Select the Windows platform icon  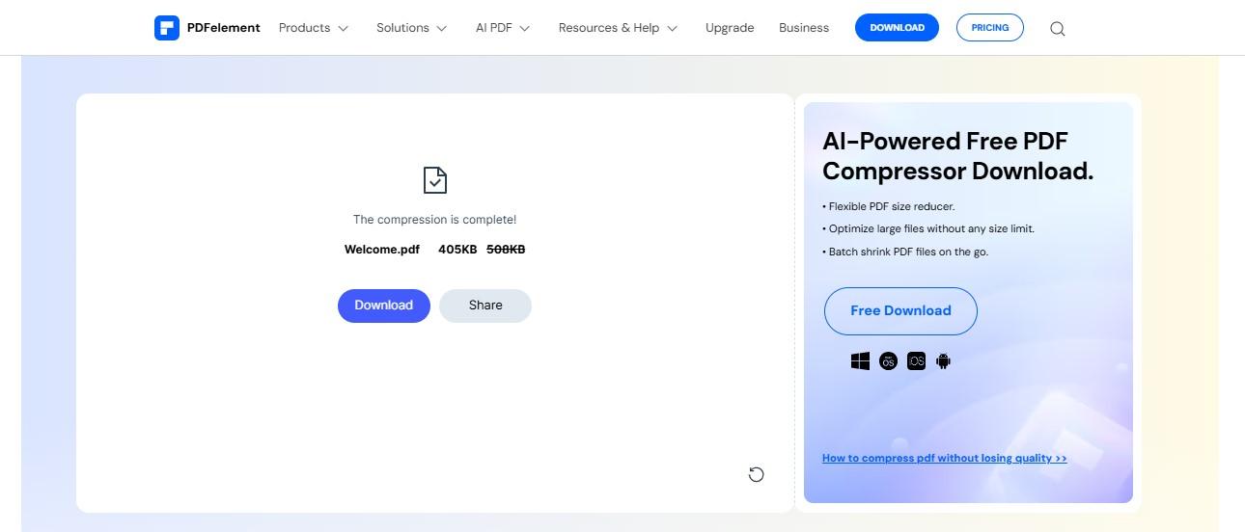[x=860, y=361]
